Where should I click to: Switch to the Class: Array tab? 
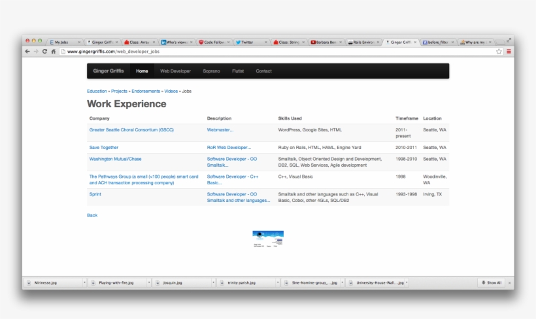click(x=138, y=42)
